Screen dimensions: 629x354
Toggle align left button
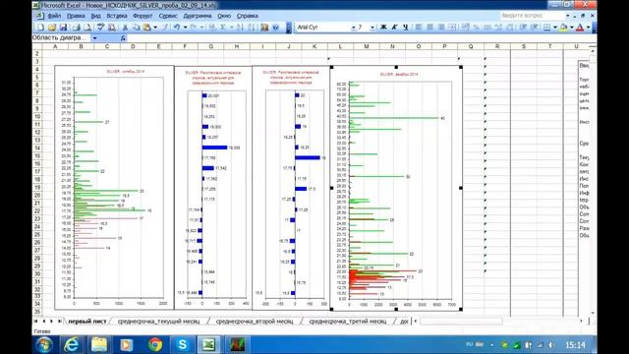pyautogui.click(x=418, y=27)
